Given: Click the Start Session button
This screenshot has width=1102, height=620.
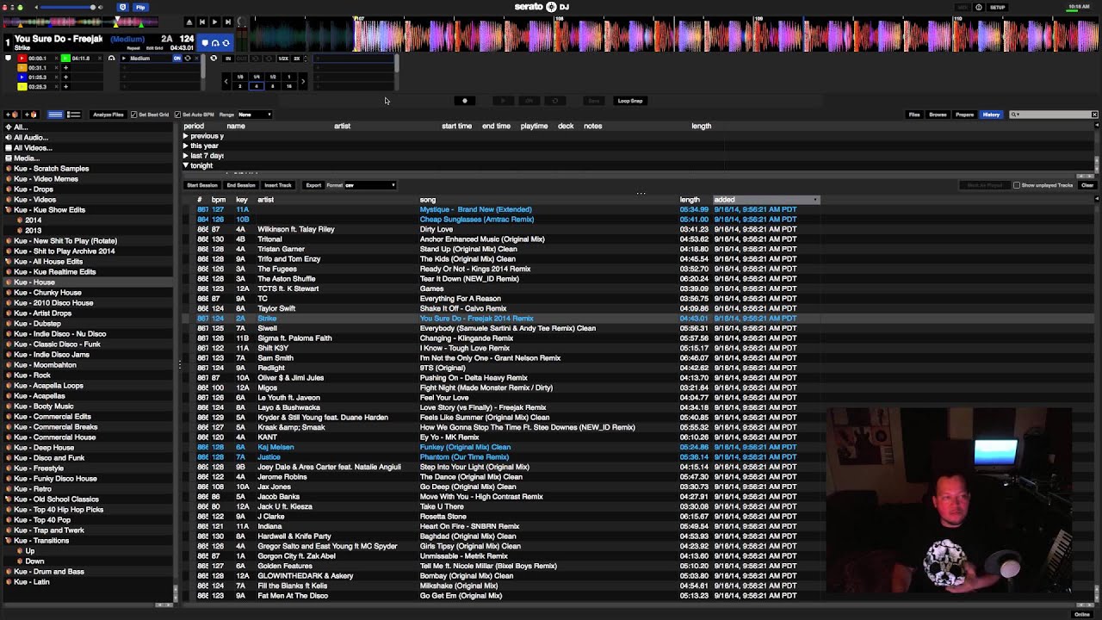Looking at the screenshot, I should coord(202,185).
